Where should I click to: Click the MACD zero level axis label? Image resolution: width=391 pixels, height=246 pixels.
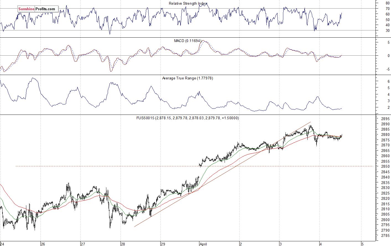[x=389, y=56]
